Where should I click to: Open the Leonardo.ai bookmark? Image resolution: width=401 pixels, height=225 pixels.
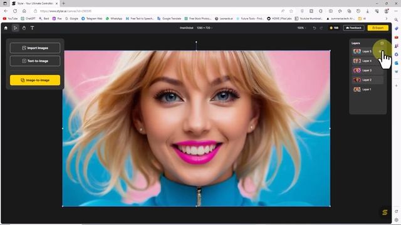[224, 19]
